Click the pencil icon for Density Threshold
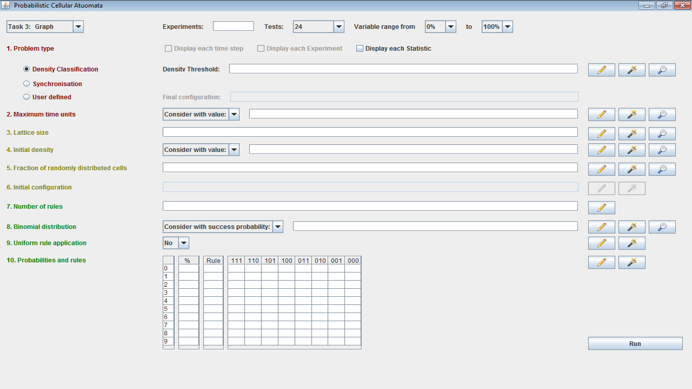 tap(601, 70)
